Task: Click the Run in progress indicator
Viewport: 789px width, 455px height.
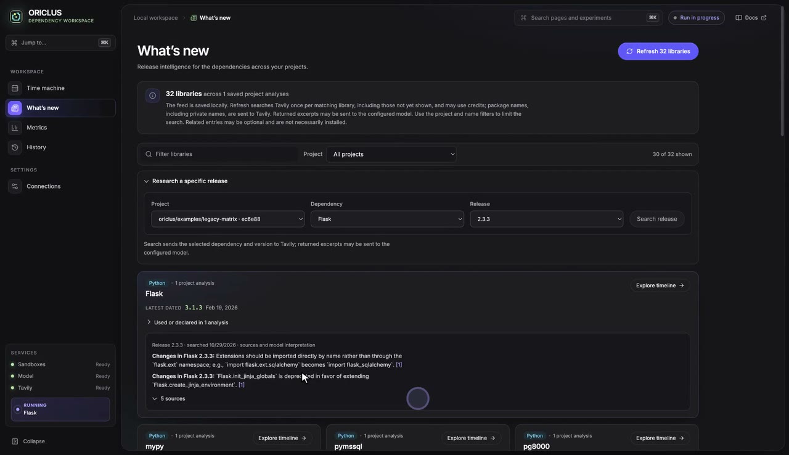Action: pyautogui.click(x=697, y=18)
